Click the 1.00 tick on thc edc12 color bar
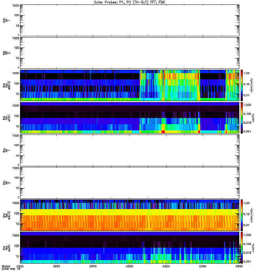 click(246, 203)
